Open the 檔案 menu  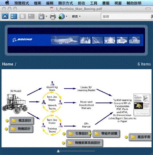[x=38, y=3]
